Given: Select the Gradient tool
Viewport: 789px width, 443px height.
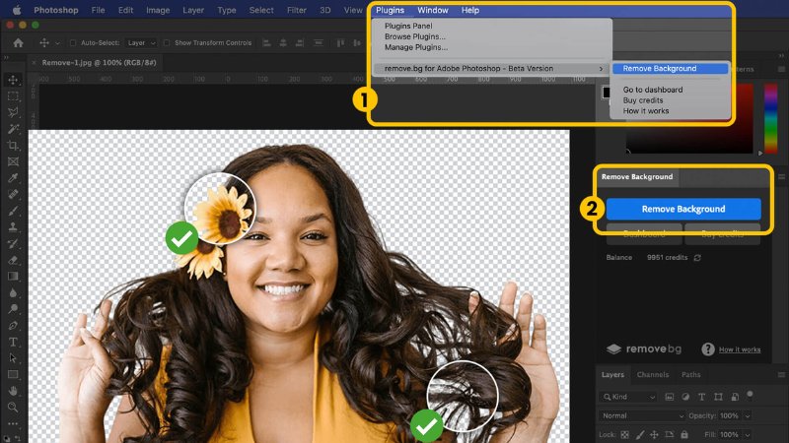Looking at the screenshot, I should pos(13,277).
